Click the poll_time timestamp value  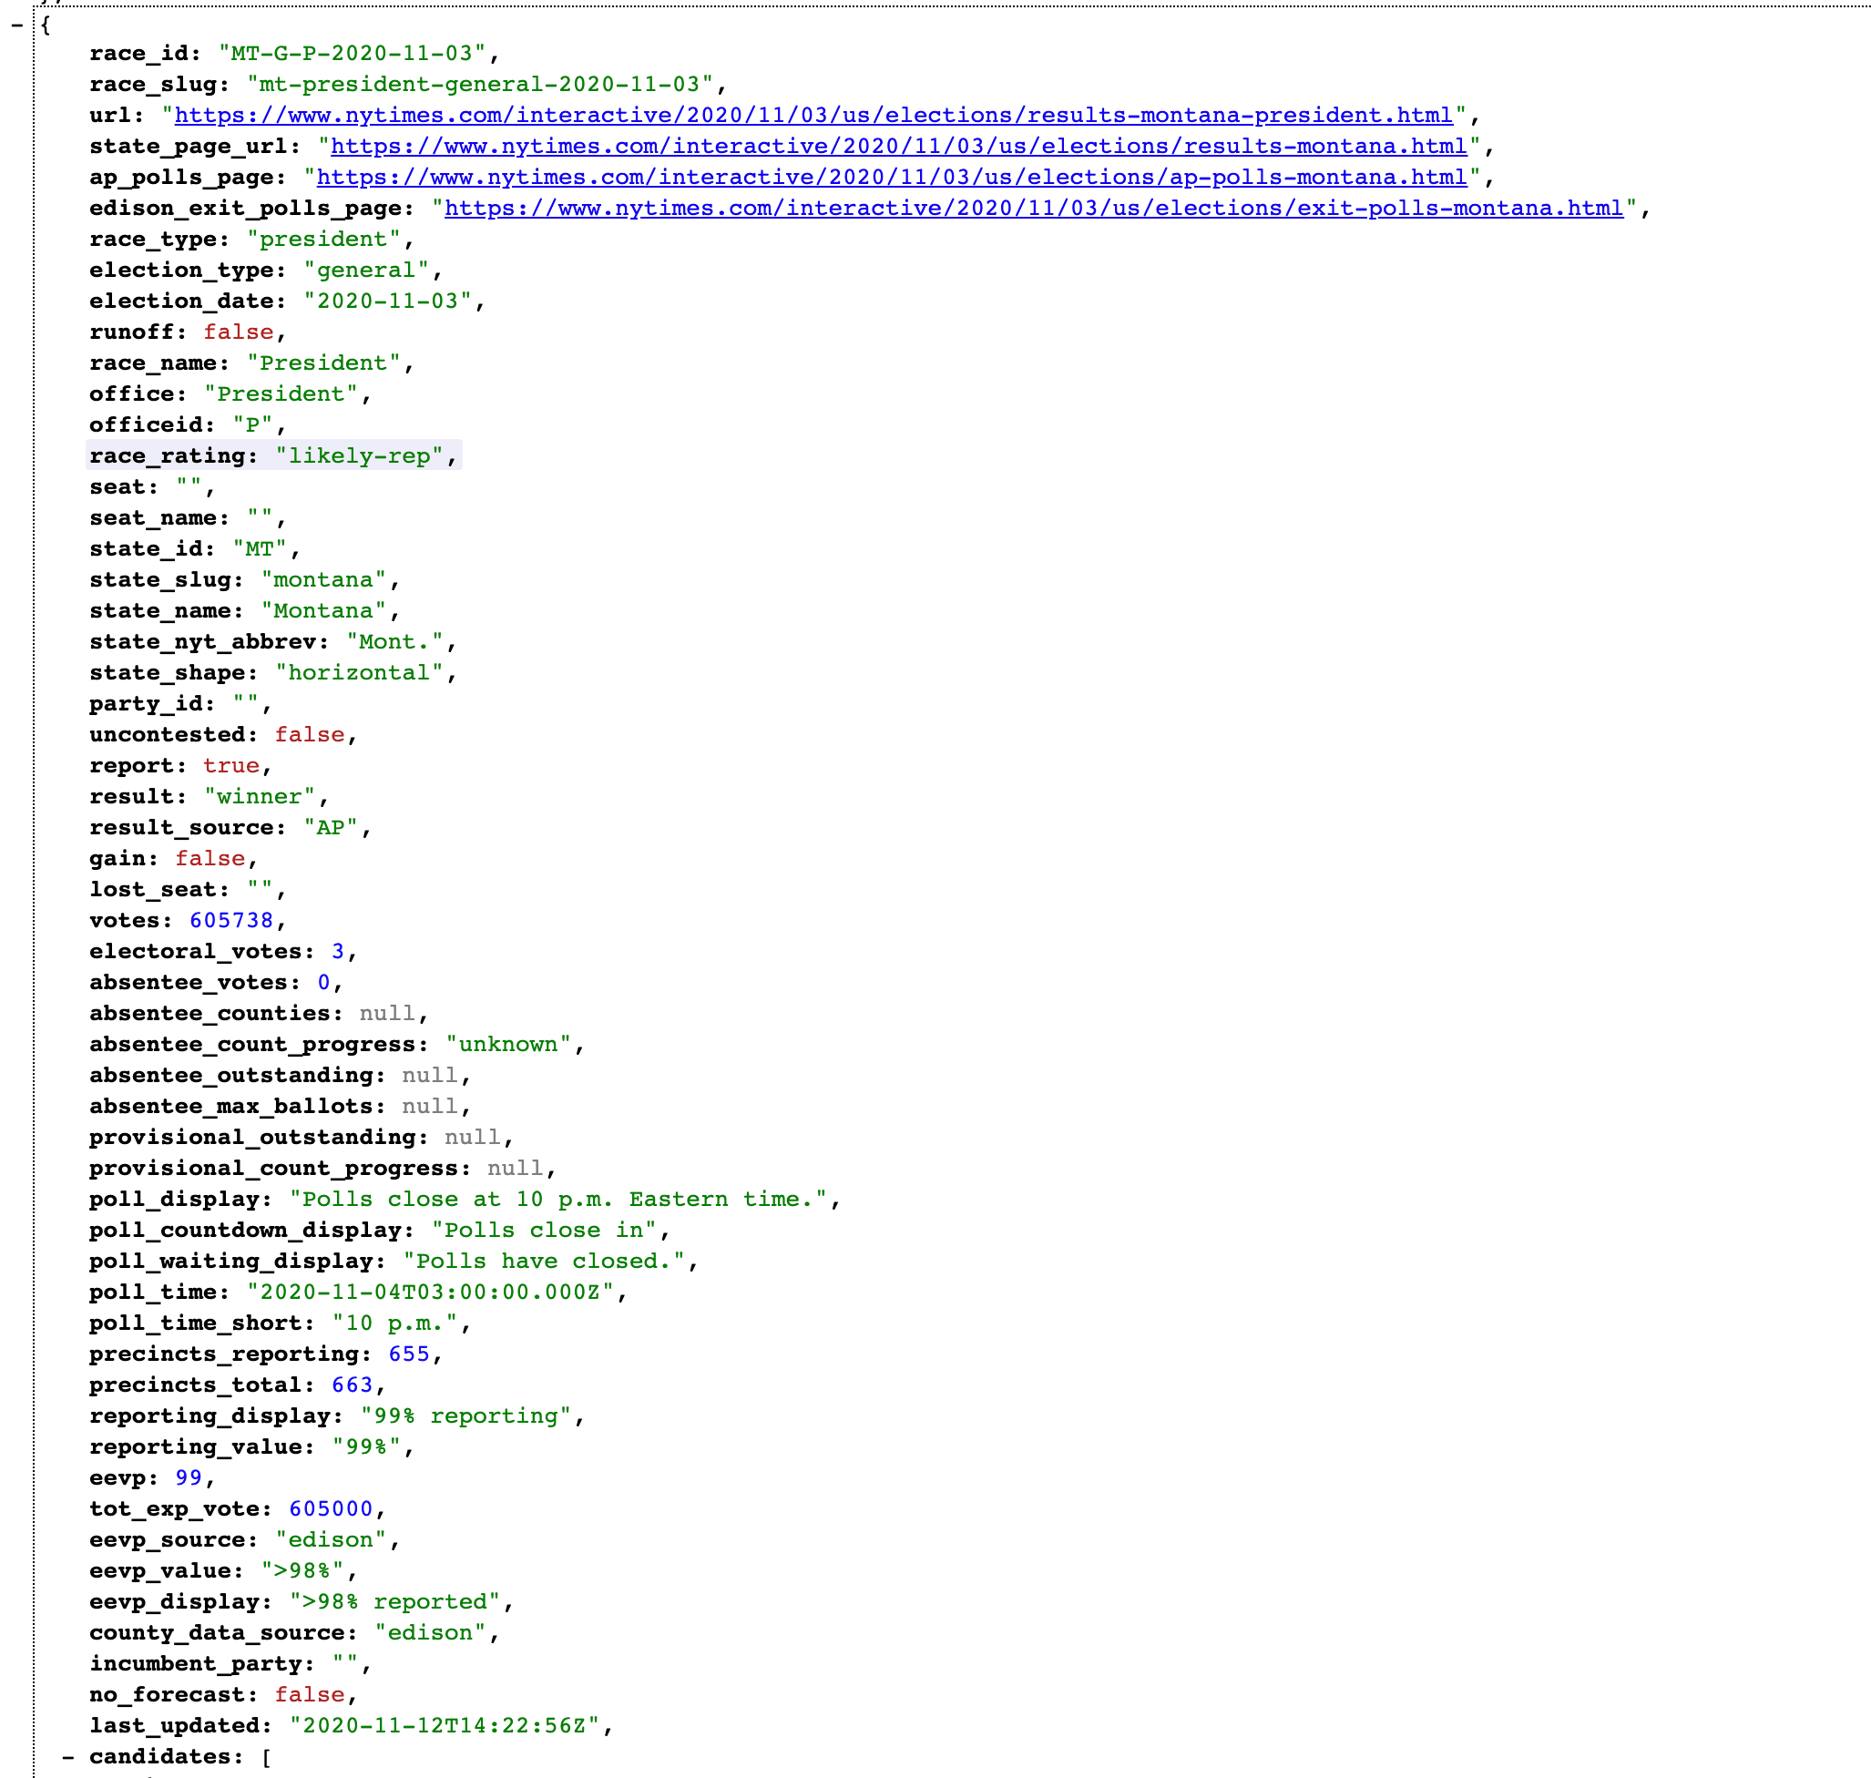[430, 1292]
